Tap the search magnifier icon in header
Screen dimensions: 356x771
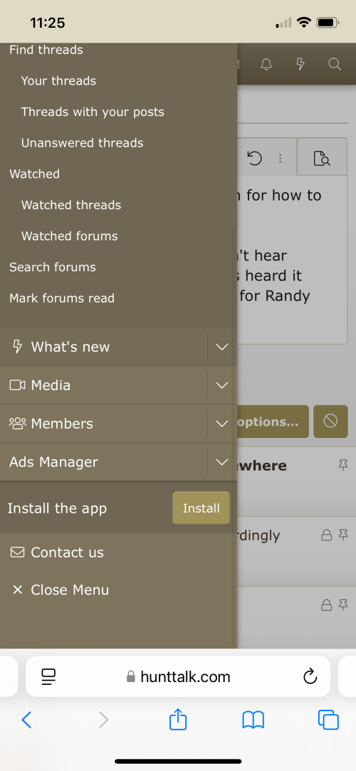[x=335, y=64]
